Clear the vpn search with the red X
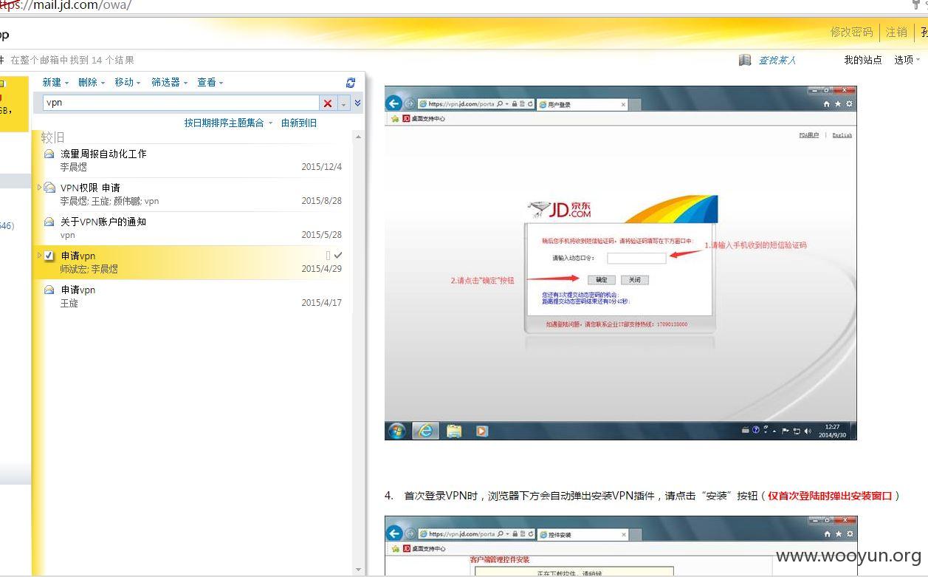Screen dimensions: 928x577 (328, 103)
